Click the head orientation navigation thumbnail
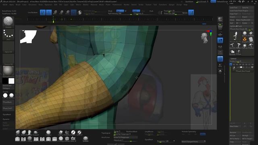The image size is (258, 145). tap(204, 38)
